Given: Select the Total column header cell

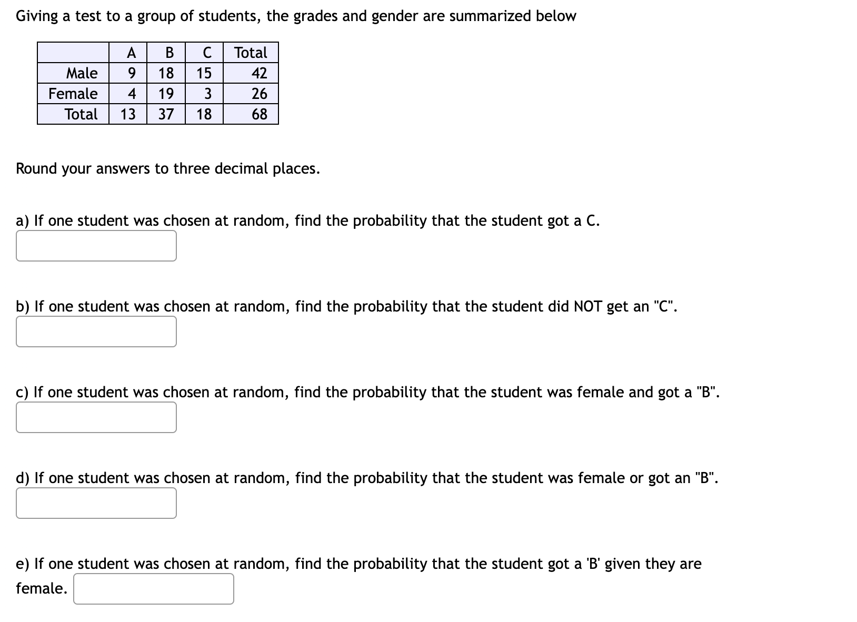Looking at the screenshot, I should (x=251, y=52).
